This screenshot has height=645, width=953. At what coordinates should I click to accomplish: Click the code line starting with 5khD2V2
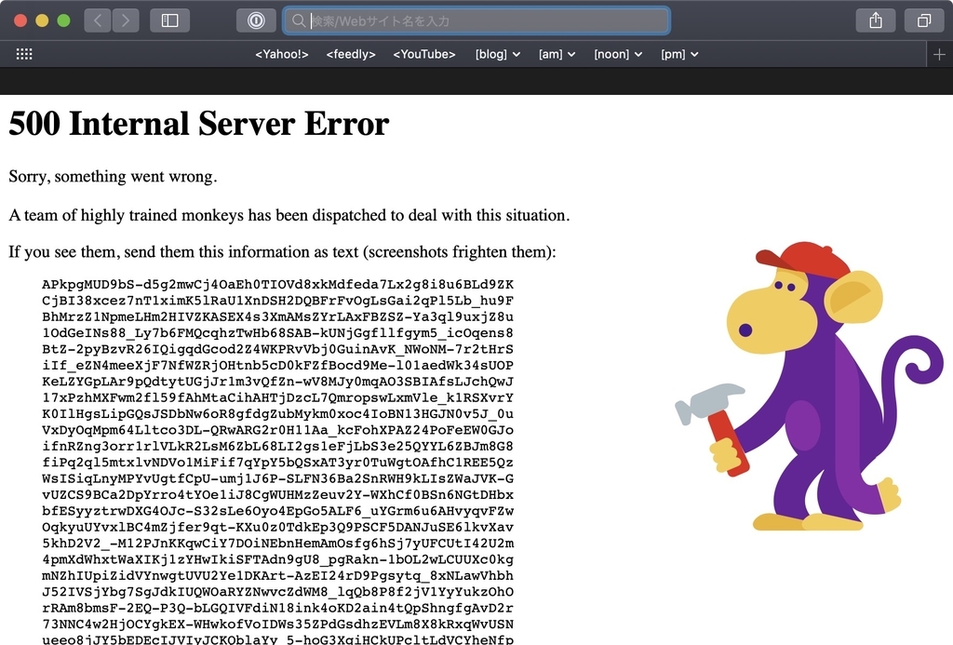pyautogui.click(x=277, y=543)
